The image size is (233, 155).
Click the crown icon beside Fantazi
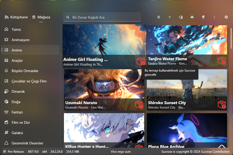(6, 112)
